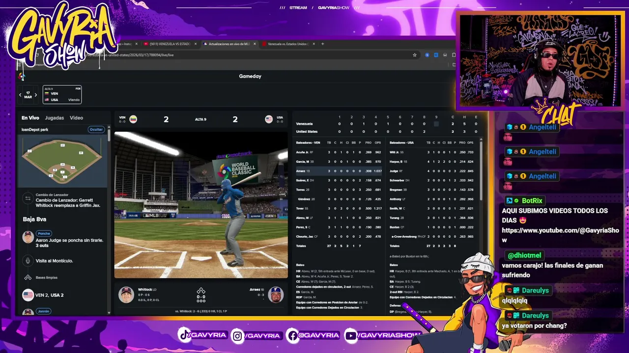Click Schwarber in USA batters table
The image size is (629, 353).
tap(397, 180)
